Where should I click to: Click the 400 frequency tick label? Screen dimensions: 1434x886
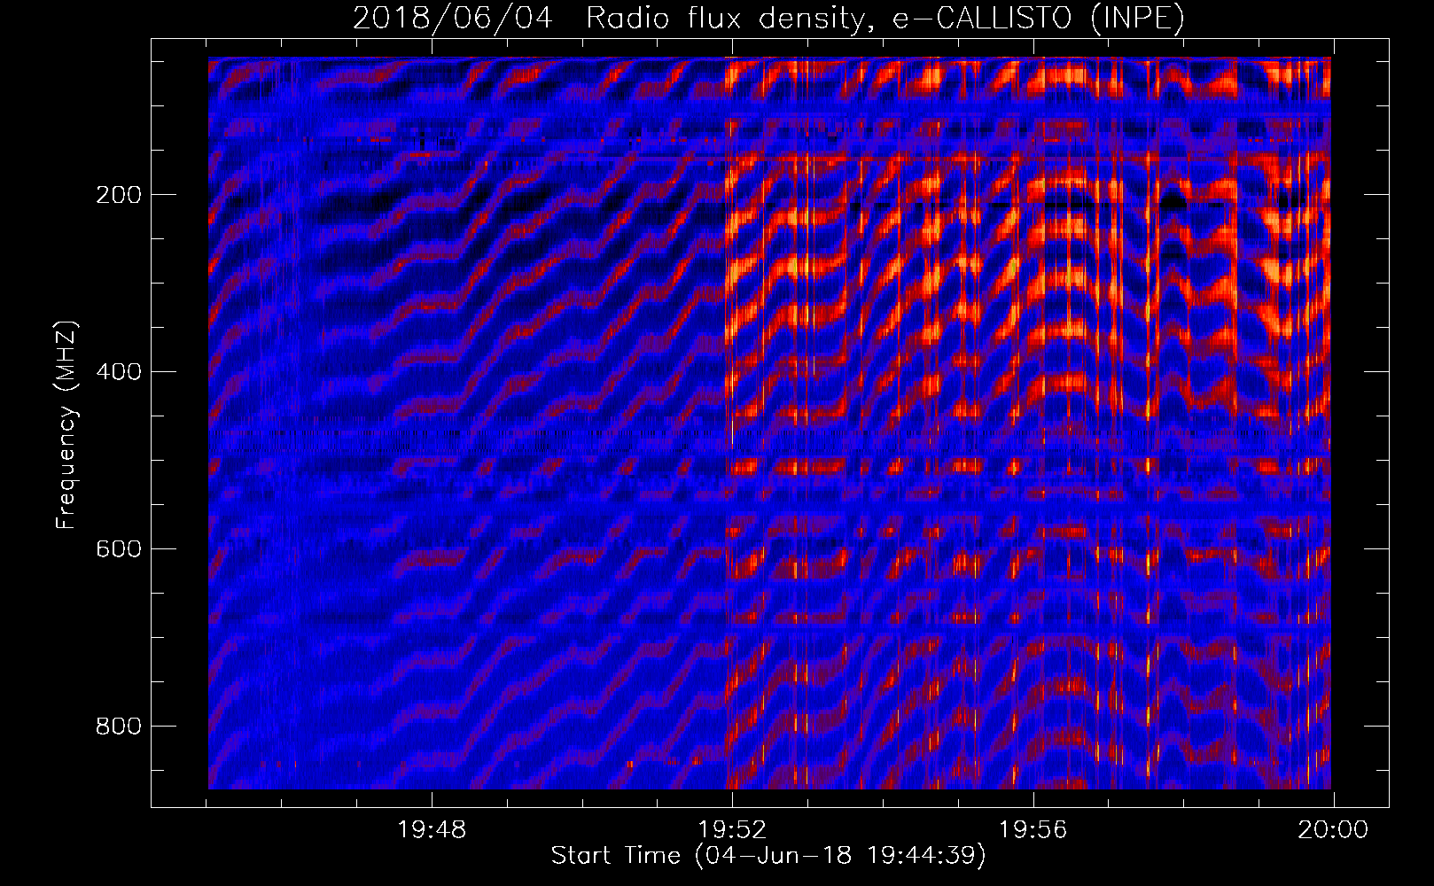tap(119, 372)
